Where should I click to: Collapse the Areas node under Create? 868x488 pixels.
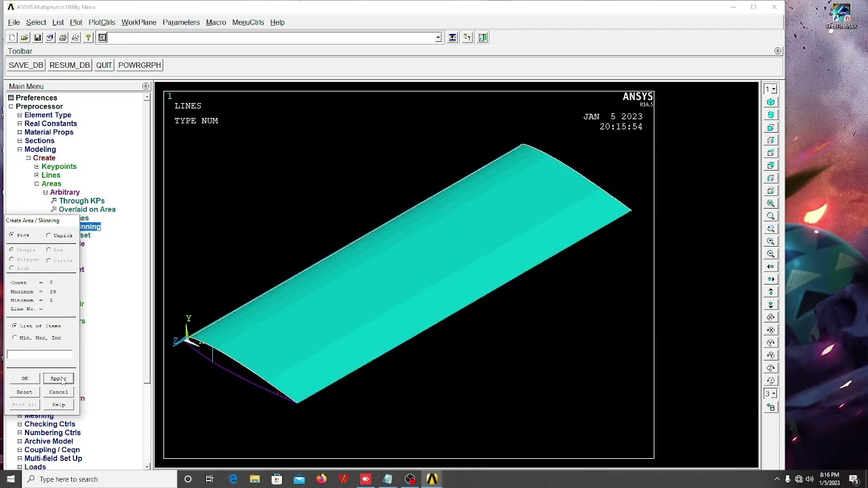[37, 184]
